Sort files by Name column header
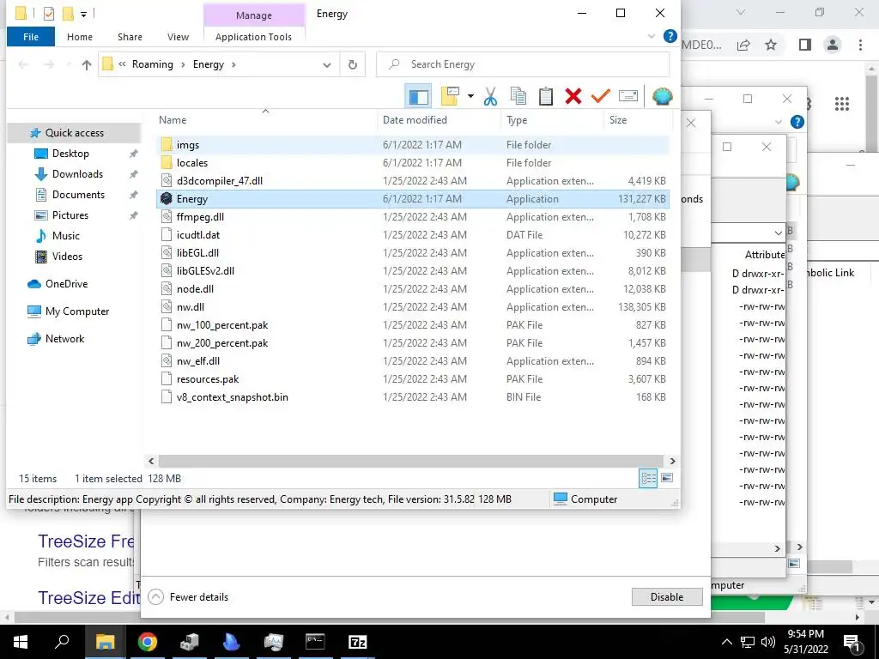Screen dimensions: 879x659 click(x=172, y=120)
